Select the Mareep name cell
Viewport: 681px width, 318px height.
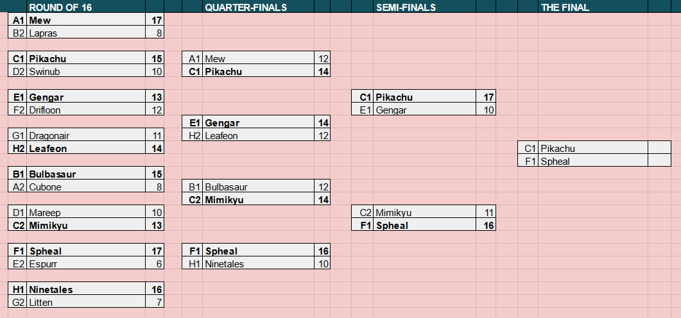click(86, 213)
